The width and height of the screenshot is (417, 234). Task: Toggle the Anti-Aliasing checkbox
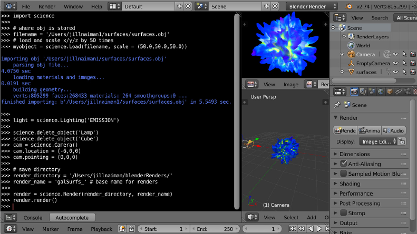(x=343, y=164)
